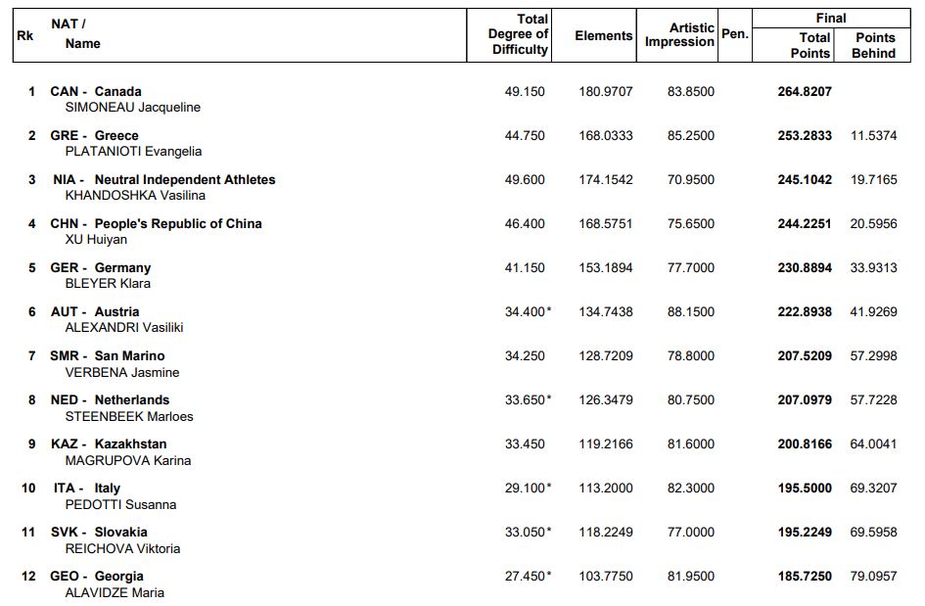Viewport: 925px width, 606px height.
Task: Click the Total Degree of Difficulty header
Action: (x=518, y=34)
